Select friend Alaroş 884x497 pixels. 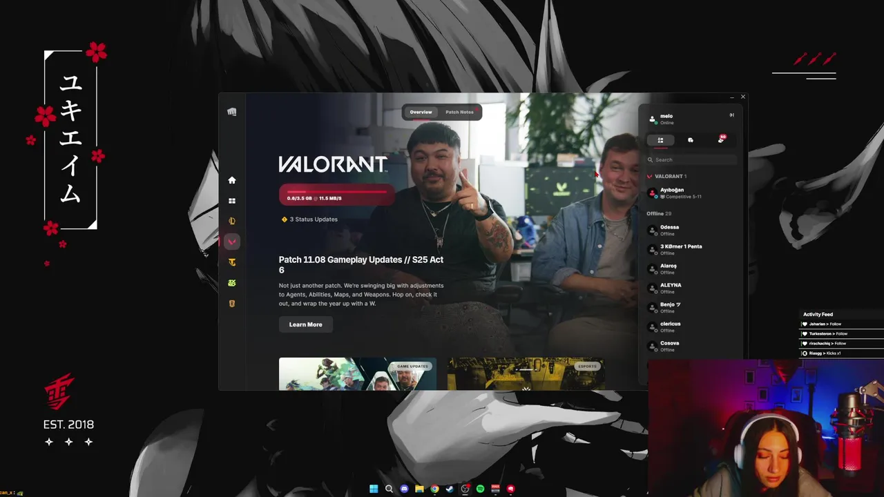click(691, 269)
